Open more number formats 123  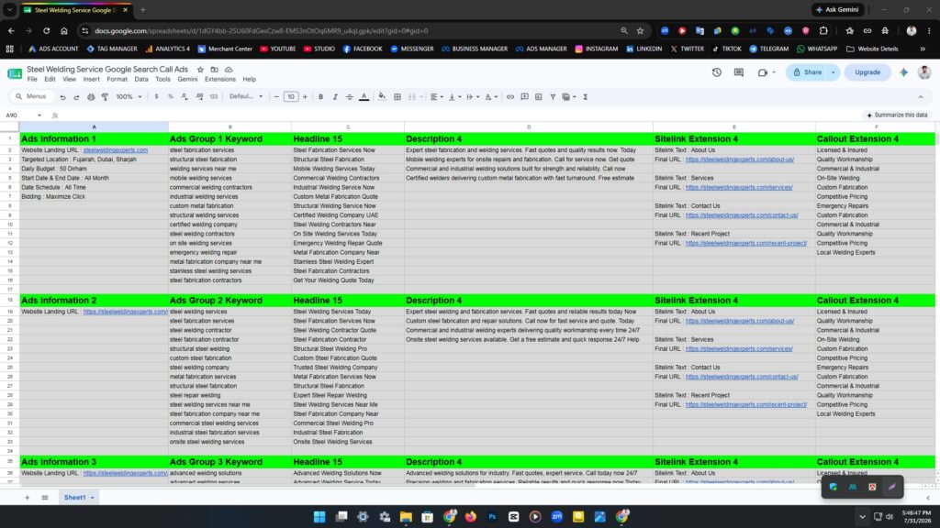click(213, 96)
